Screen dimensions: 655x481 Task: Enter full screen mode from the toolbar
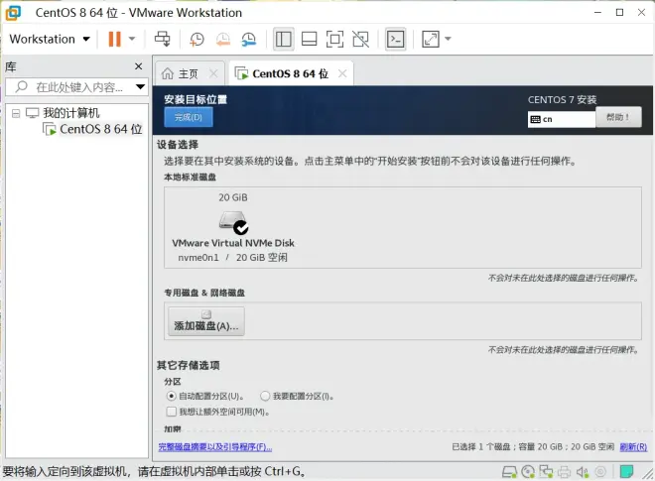(334, 40)
